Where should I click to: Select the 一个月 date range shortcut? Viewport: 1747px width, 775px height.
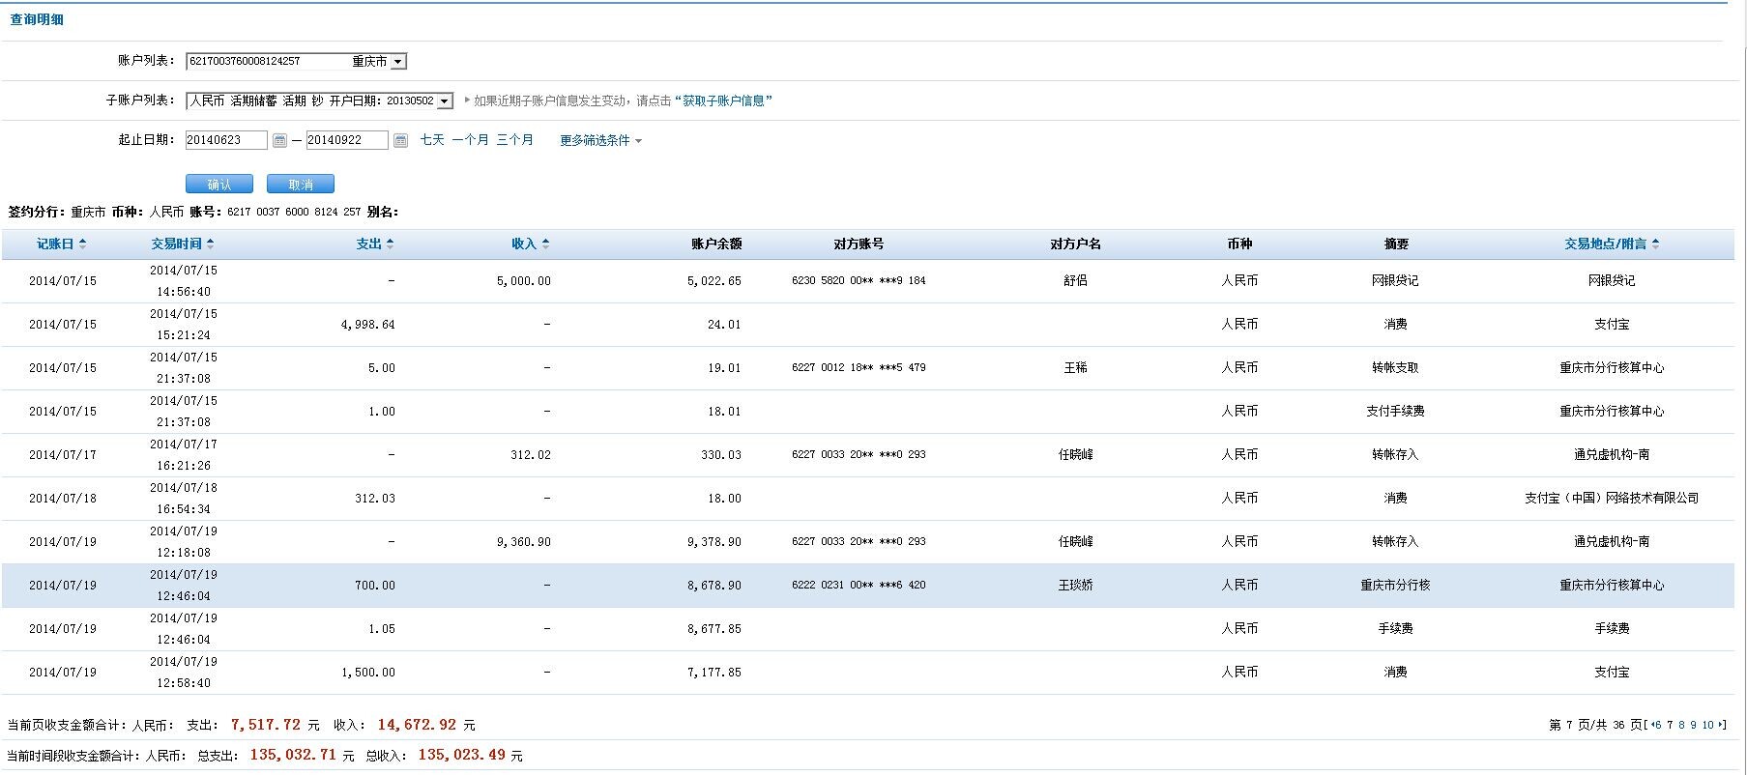point(470,140)
